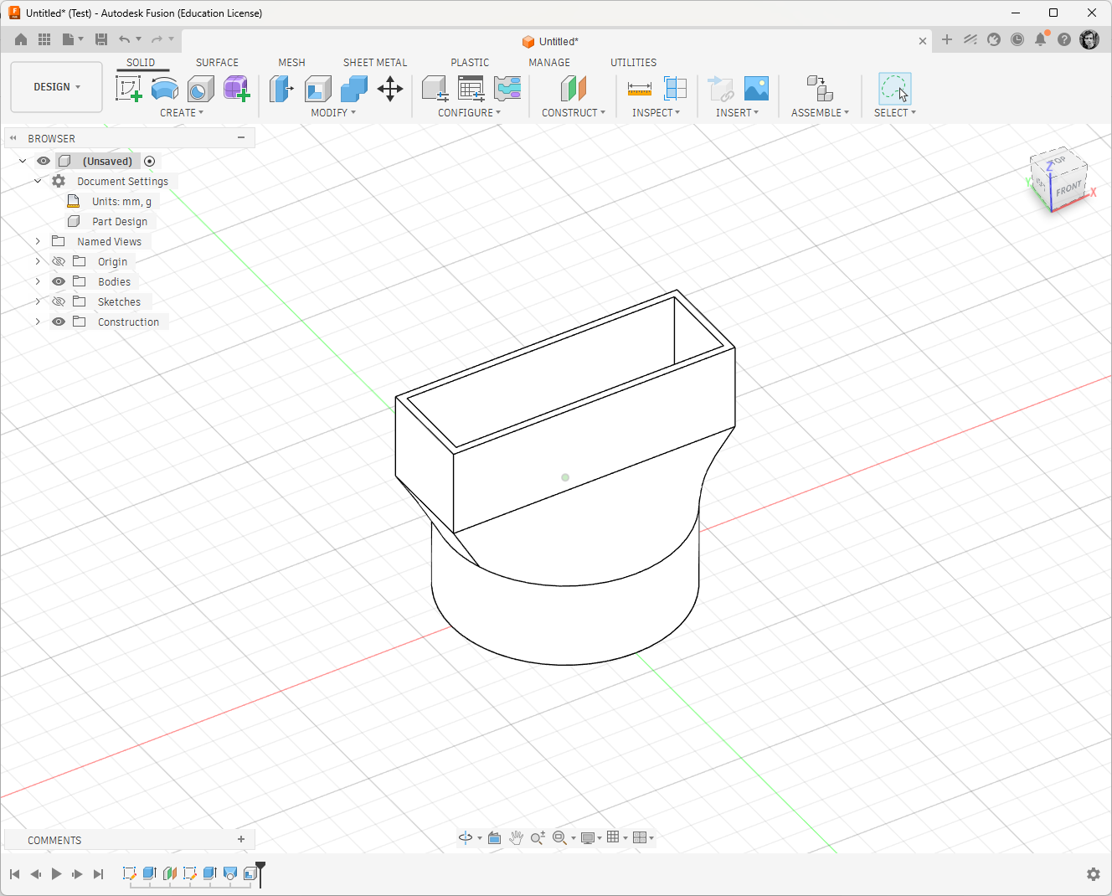Hide the Bodies folder
1112x896 pixels.
[x=59, y=281]
